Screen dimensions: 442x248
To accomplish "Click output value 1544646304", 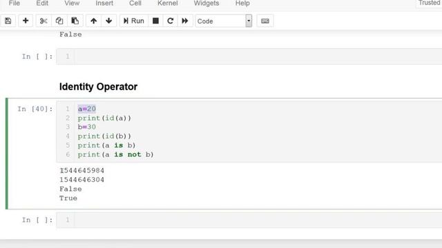I will (x=81, y=180).
